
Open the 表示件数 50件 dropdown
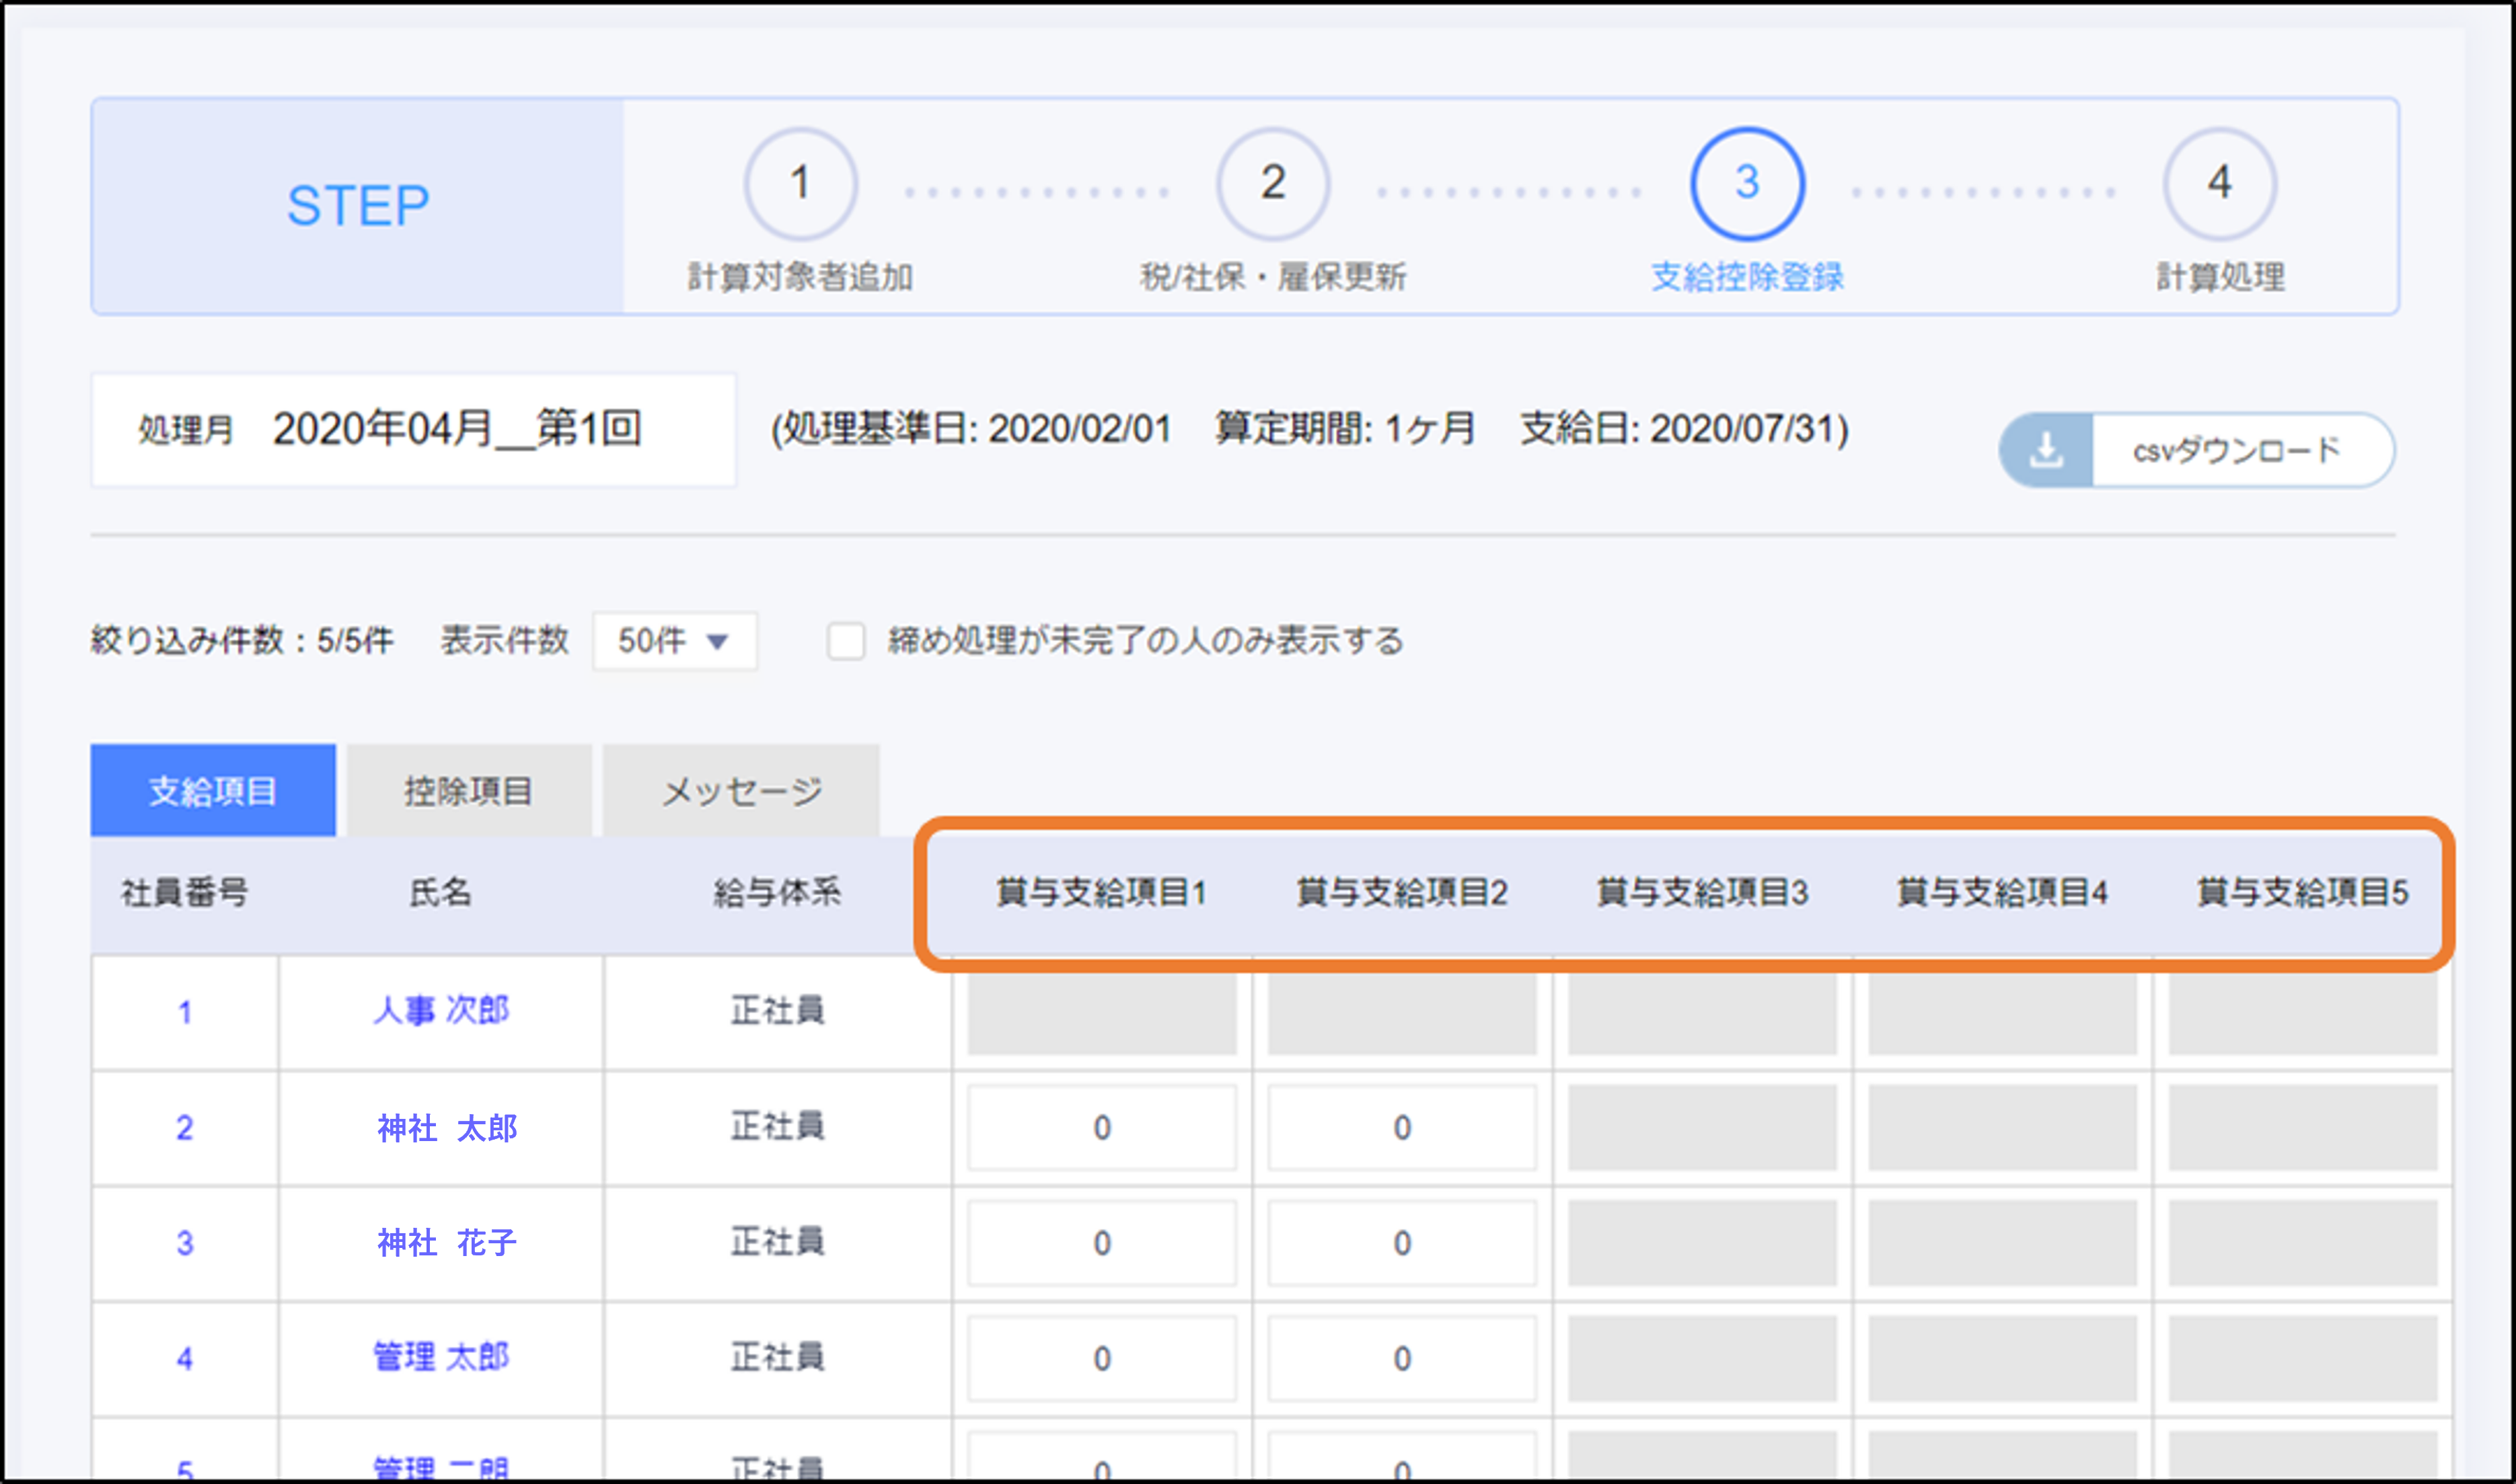tap(674, 641)
